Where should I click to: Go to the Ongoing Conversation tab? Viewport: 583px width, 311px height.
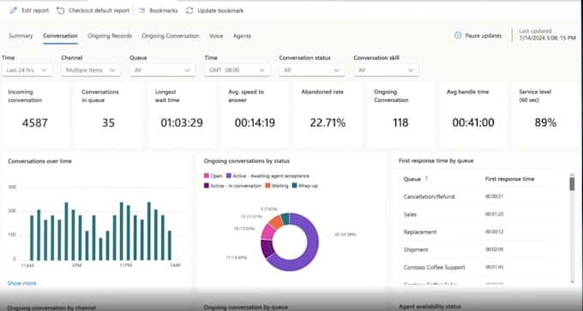tap(171, 36)
